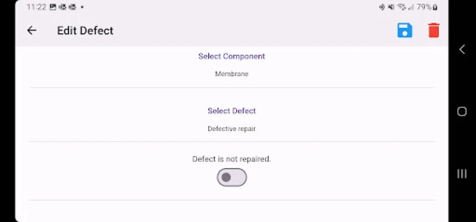Tap the Bluetooth status icon

[x=382, y=7]
